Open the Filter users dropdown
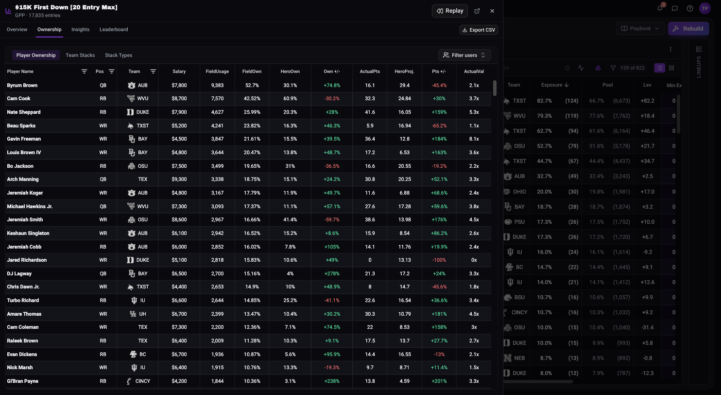This screenshot has height=395, width=721. [464, 55]
